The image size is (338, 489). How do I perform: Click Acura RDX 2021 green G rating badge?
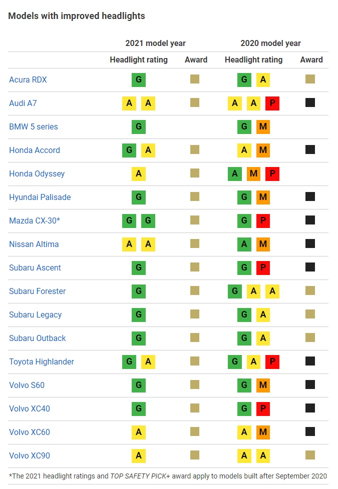[139, 80]
